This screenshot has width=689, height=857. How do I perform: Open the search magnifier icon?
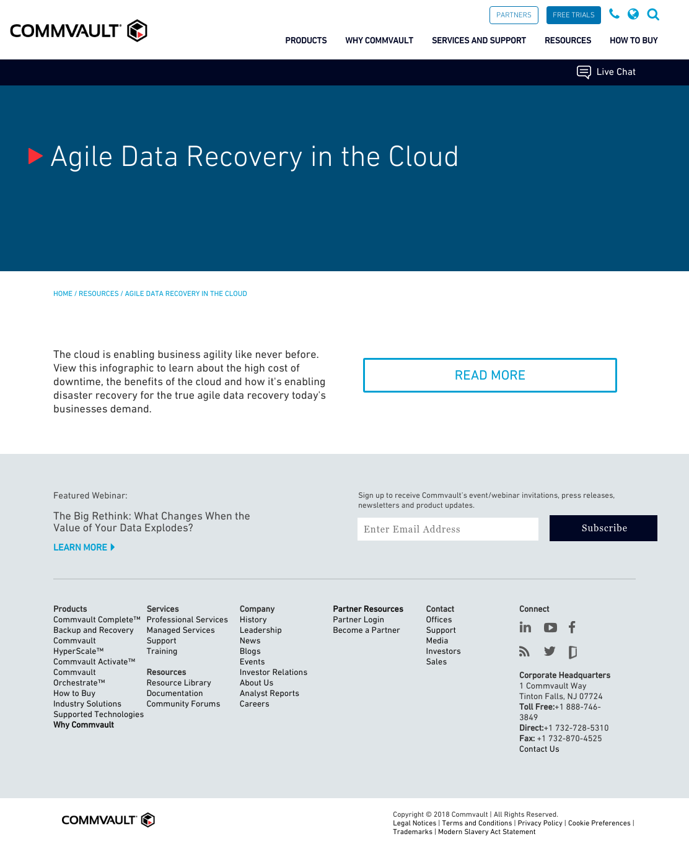pyautogui.click(x=653, y=14)
